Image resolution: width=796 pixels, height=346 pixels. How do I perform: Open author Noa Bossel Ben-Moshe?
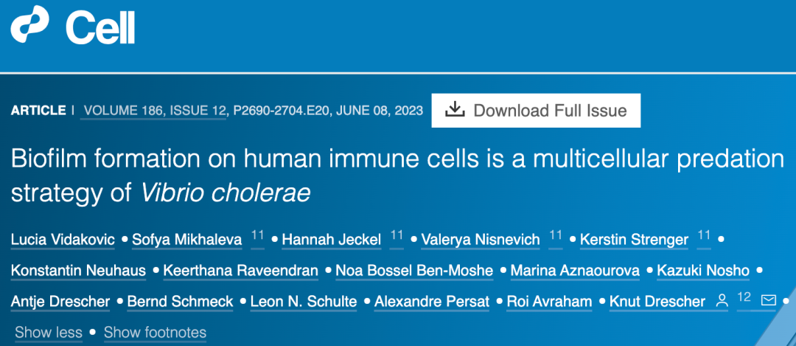tap(414, 271)
